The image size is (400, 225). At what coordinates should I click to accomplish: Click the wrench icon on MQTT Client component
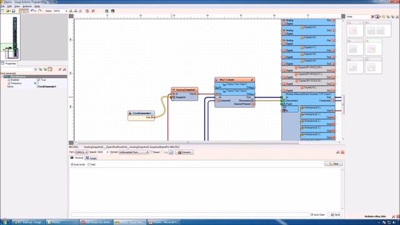click(251, 79)
